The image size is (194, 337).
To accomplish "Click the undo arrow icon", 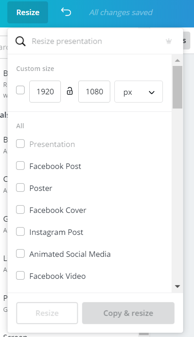I will 66,12.
